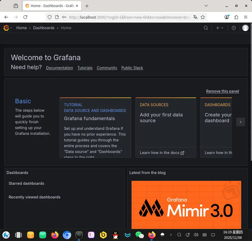Open the WeChat taskbar icon
Screen dimensions: 252x241
coord(140,235)
